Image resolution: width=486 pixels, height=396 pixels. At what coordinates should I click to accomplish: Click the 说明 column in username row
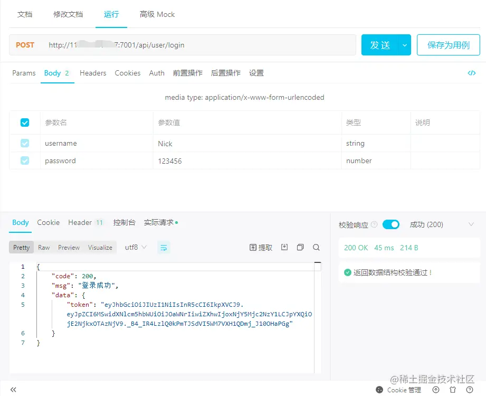(445, 143)
